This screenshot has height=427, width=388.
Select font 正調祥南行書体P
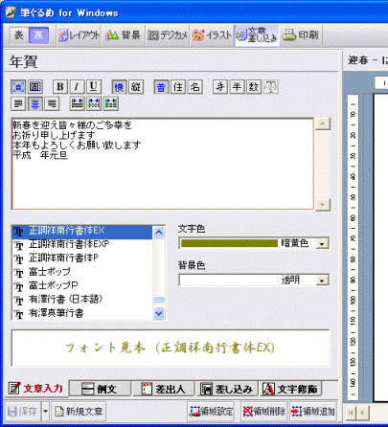[82, 258]
